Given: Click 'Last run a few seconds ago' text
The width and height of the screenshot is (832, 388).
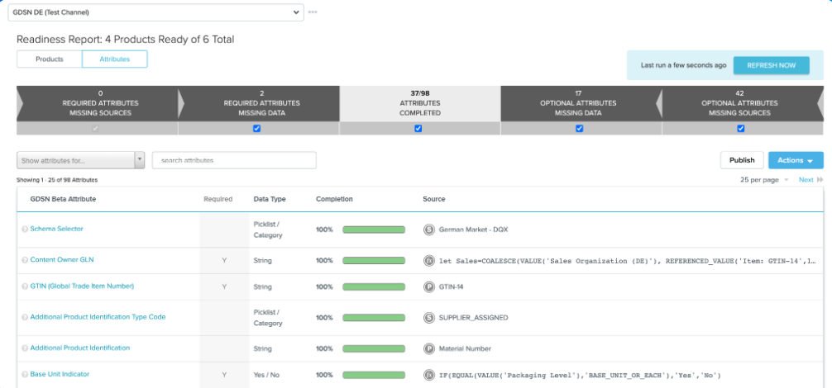Looking at the screenshot, I should pos(683,65).
